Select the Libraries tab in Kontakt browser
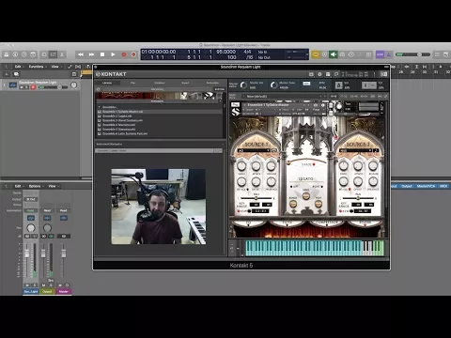 point(107,83)
